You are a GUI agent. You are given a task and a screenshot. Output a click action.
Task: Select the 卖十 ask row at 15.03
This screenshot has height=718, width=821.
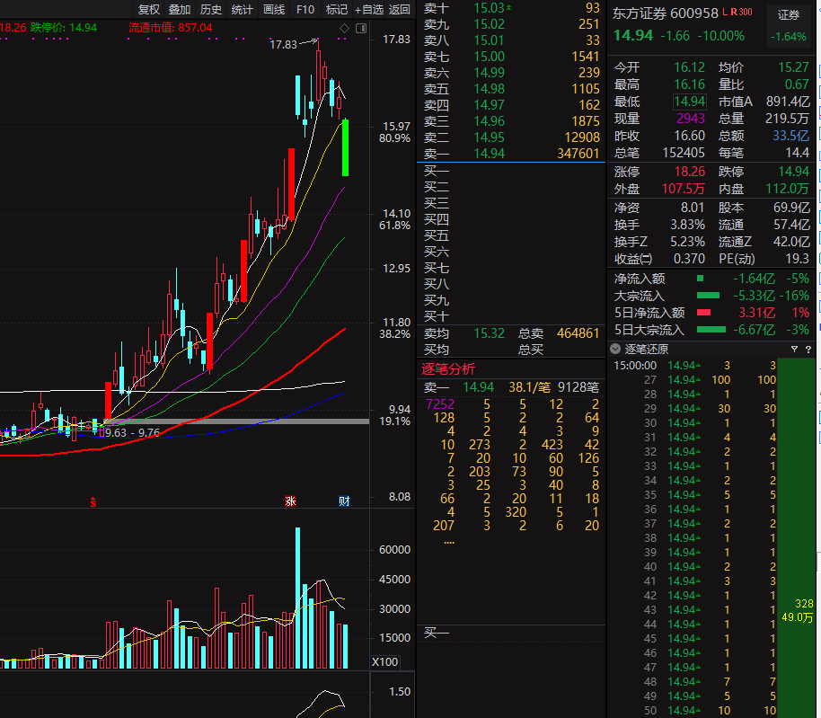tap(511, 8)
